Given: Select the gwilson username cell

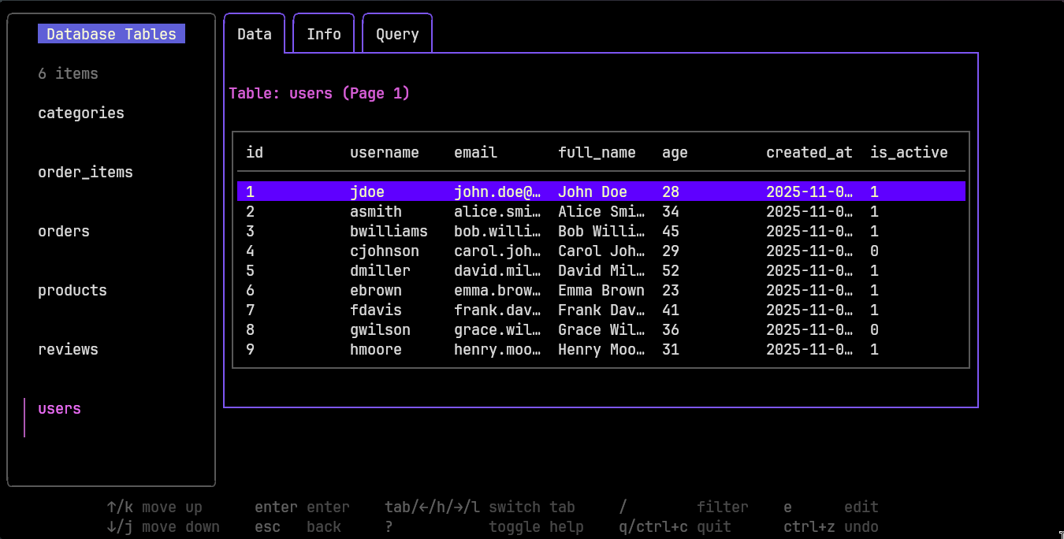Looking at the screenshot, I should (380, 329).
